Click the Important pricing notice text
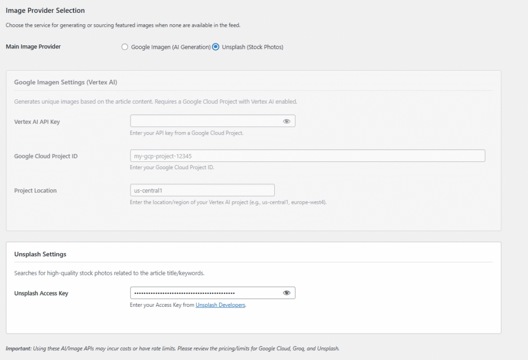 click(x=173, y=348)
